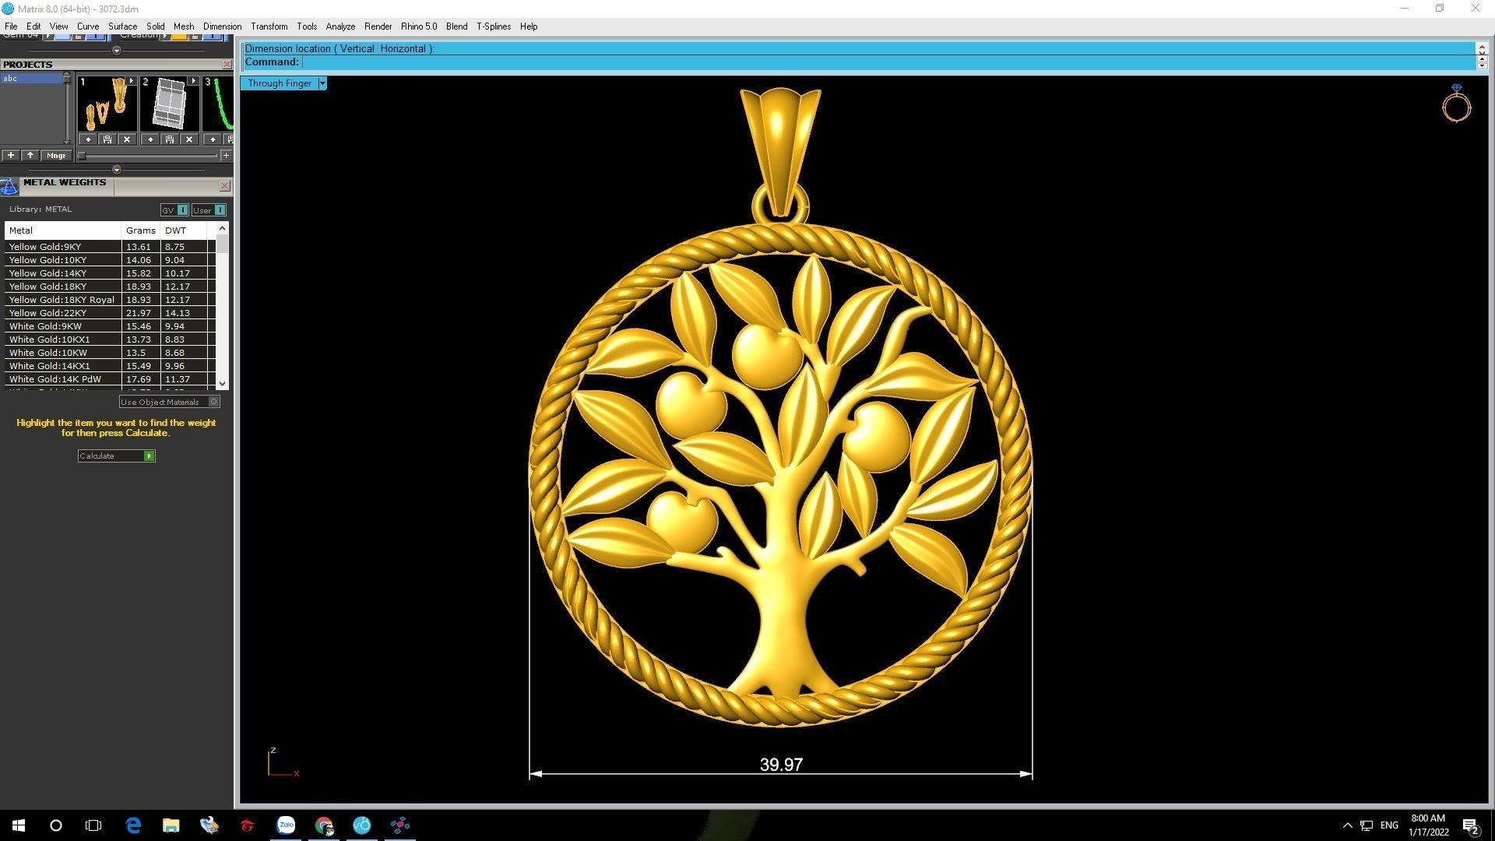Screen dimensions: 1495x841
Task: Close the Metal Weights panel
Action: (224, 185)
